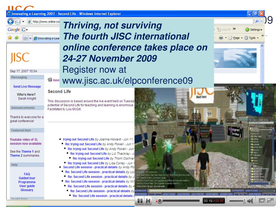Open the User guide link
The width and height of the screenshot is (276, 207).
point(27,186)
